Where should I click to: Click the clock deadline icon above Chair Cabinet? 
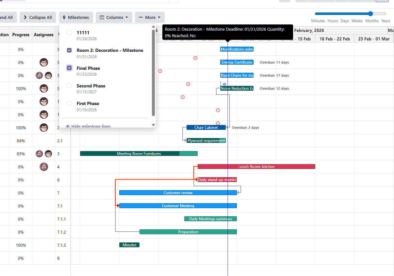point(218,123)
